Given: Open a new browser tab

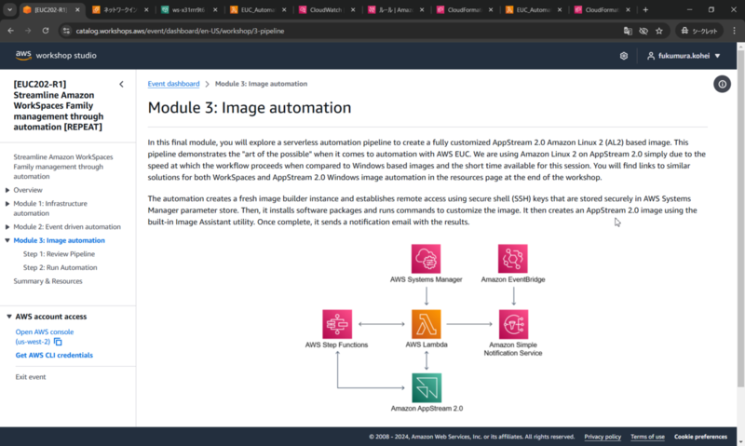Looking at the screenshot, I should (645, 9).
